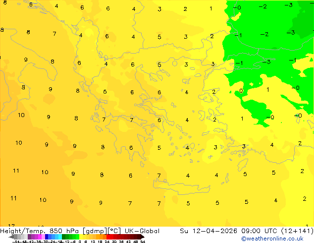Pick the cyan swatch in the temperature legend

click(x=60, y=237)
